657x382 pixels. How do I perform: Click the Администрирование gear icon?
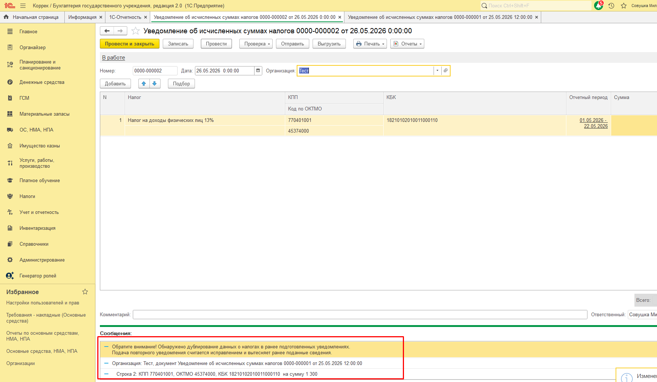coord(10,260)
